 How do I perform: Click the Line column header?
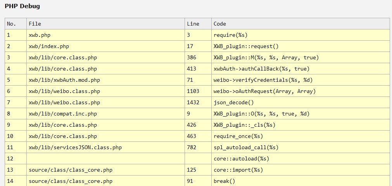[x=193, y=24]
